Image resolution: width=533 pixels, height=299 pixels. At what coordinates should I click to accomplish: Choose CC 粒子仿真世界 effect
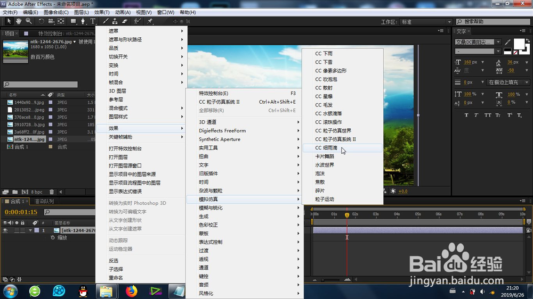tap(342, 130)
